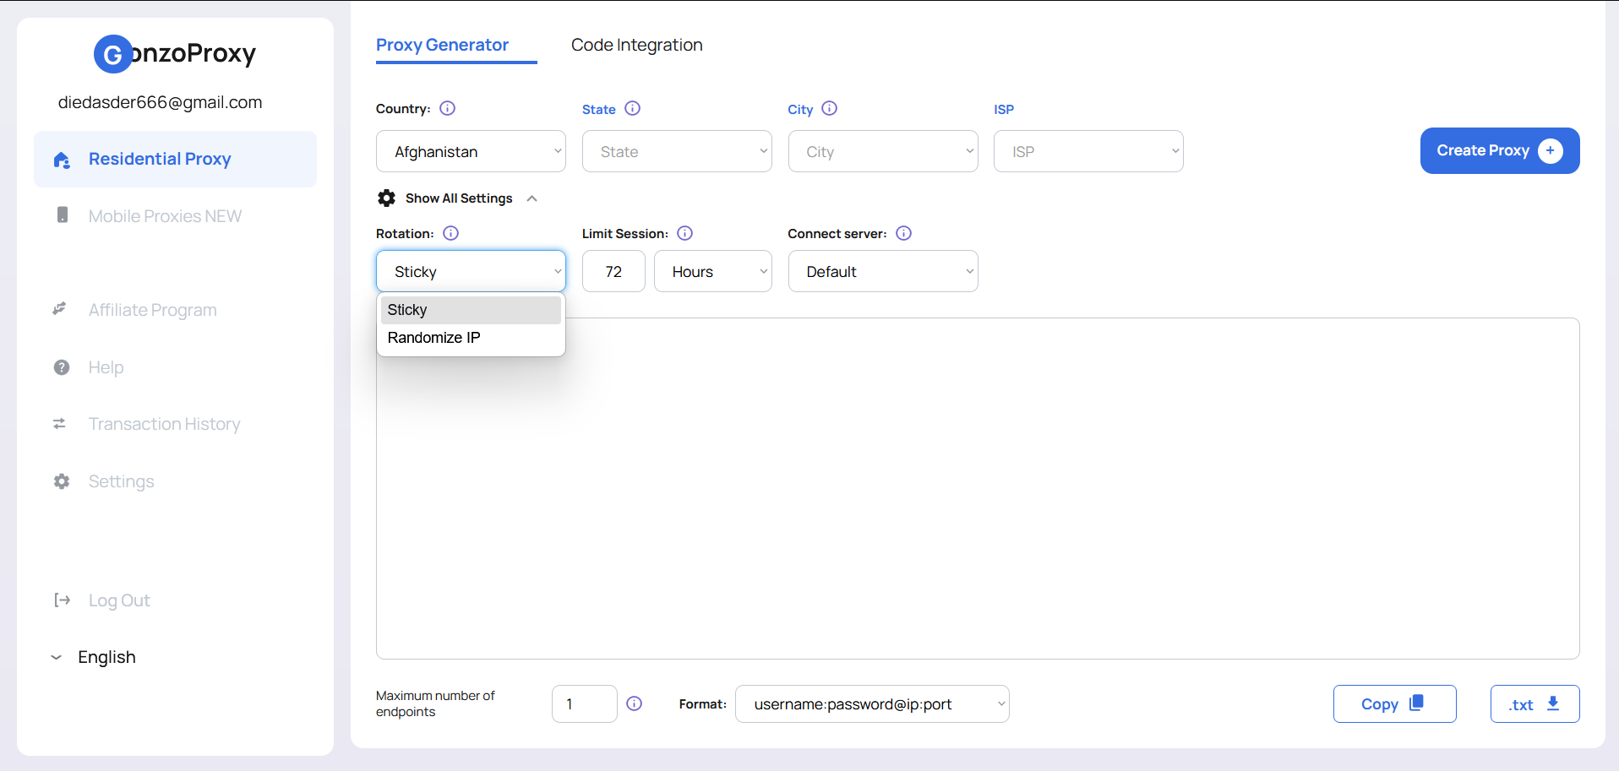Click the maximum endpoints info icon

click(x=634, y=703)
